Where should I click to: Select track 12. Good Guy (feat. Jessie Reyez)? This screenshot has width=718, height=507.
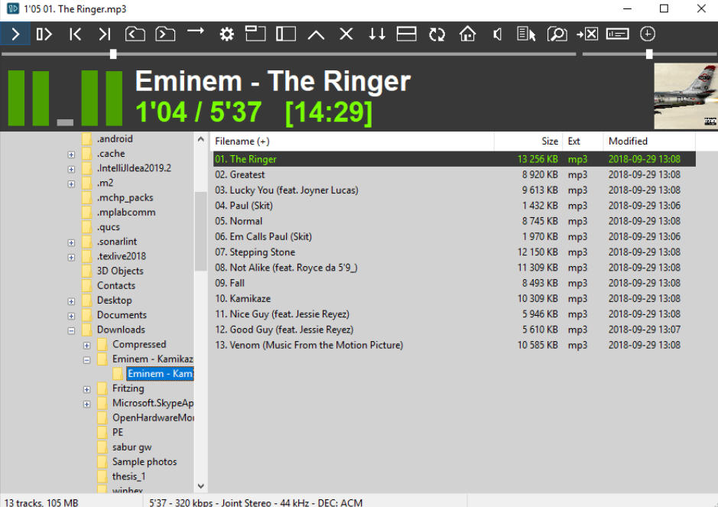coord(454,330)
